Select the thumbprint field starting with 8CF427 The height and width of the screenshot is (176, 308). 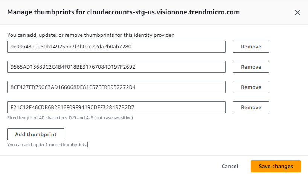tap(116, 87)
